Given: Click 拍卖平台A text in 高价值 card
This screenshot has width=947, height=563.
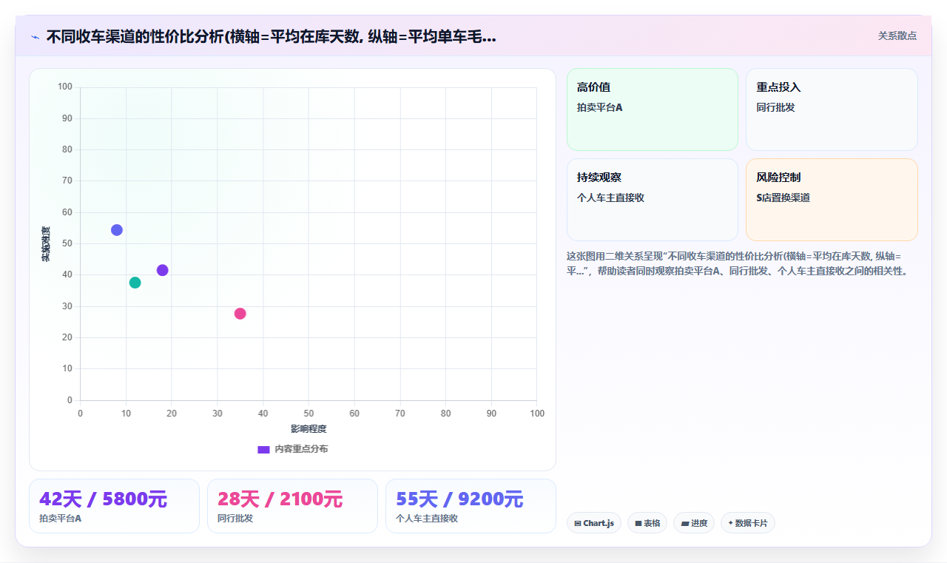Looking at the screenshot, I should click(600, 107).
